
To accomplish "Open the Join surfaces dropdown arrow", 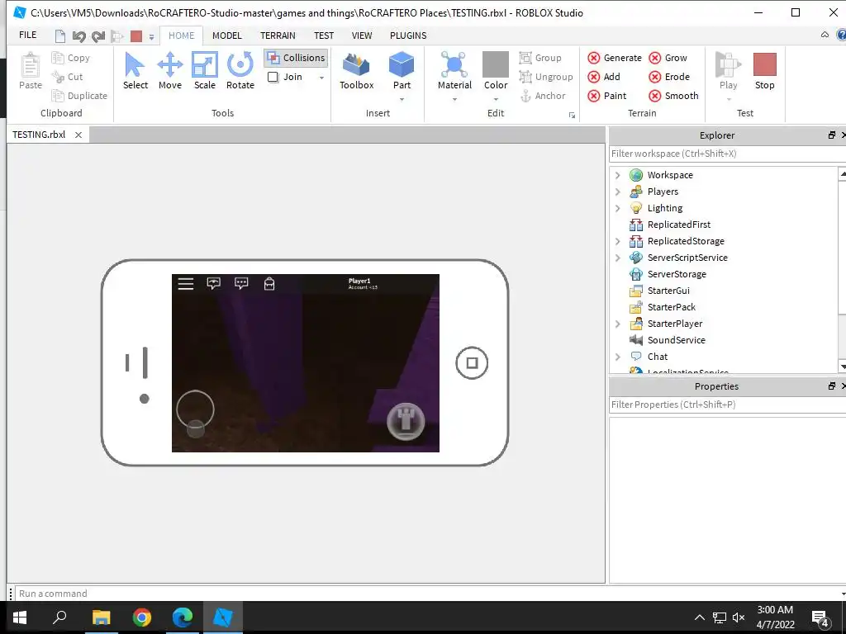I will (x=321, y=78).
